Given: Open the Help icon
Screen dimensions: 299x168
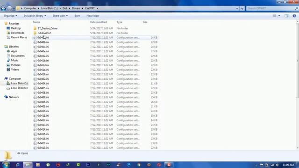Looking at the screenshot, I should [294, 16].
